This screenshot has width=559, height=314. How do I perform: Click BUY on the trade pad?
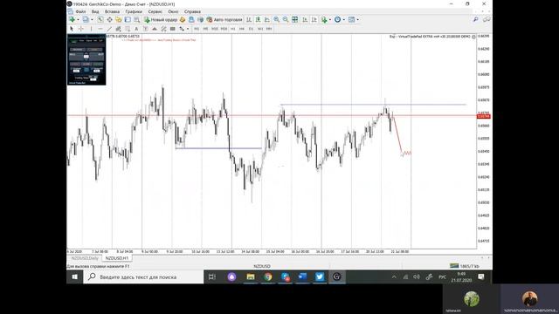click(97, 57)
